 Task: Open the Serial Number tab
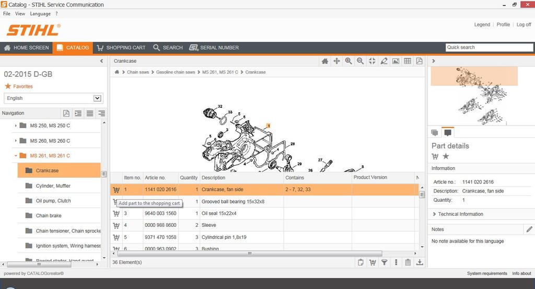tap(214, 48)
